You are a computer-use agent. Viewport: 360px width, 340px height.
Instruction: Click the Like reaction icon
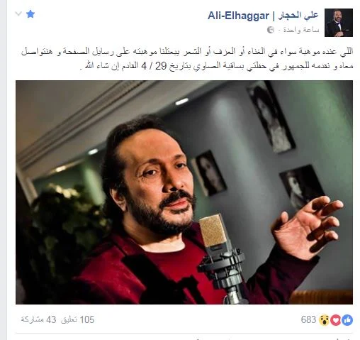tap(347, 320)
